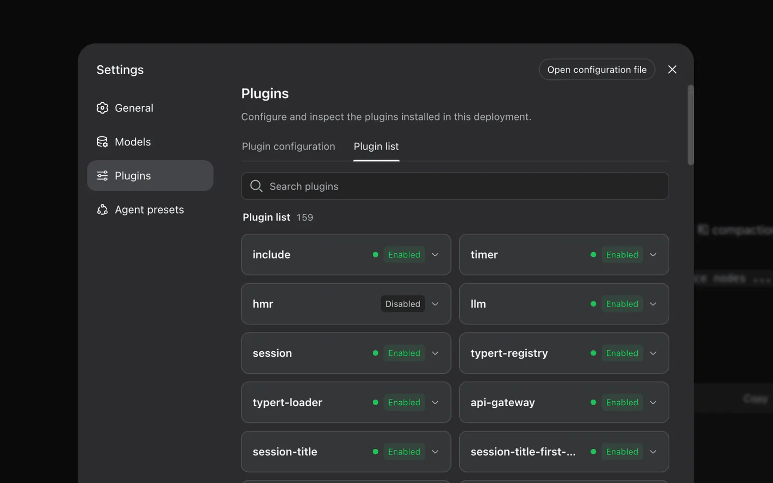The image size is (773, 483).
Task: Toggle the typert-registry Enabled status
Action: tap(622, 353)
